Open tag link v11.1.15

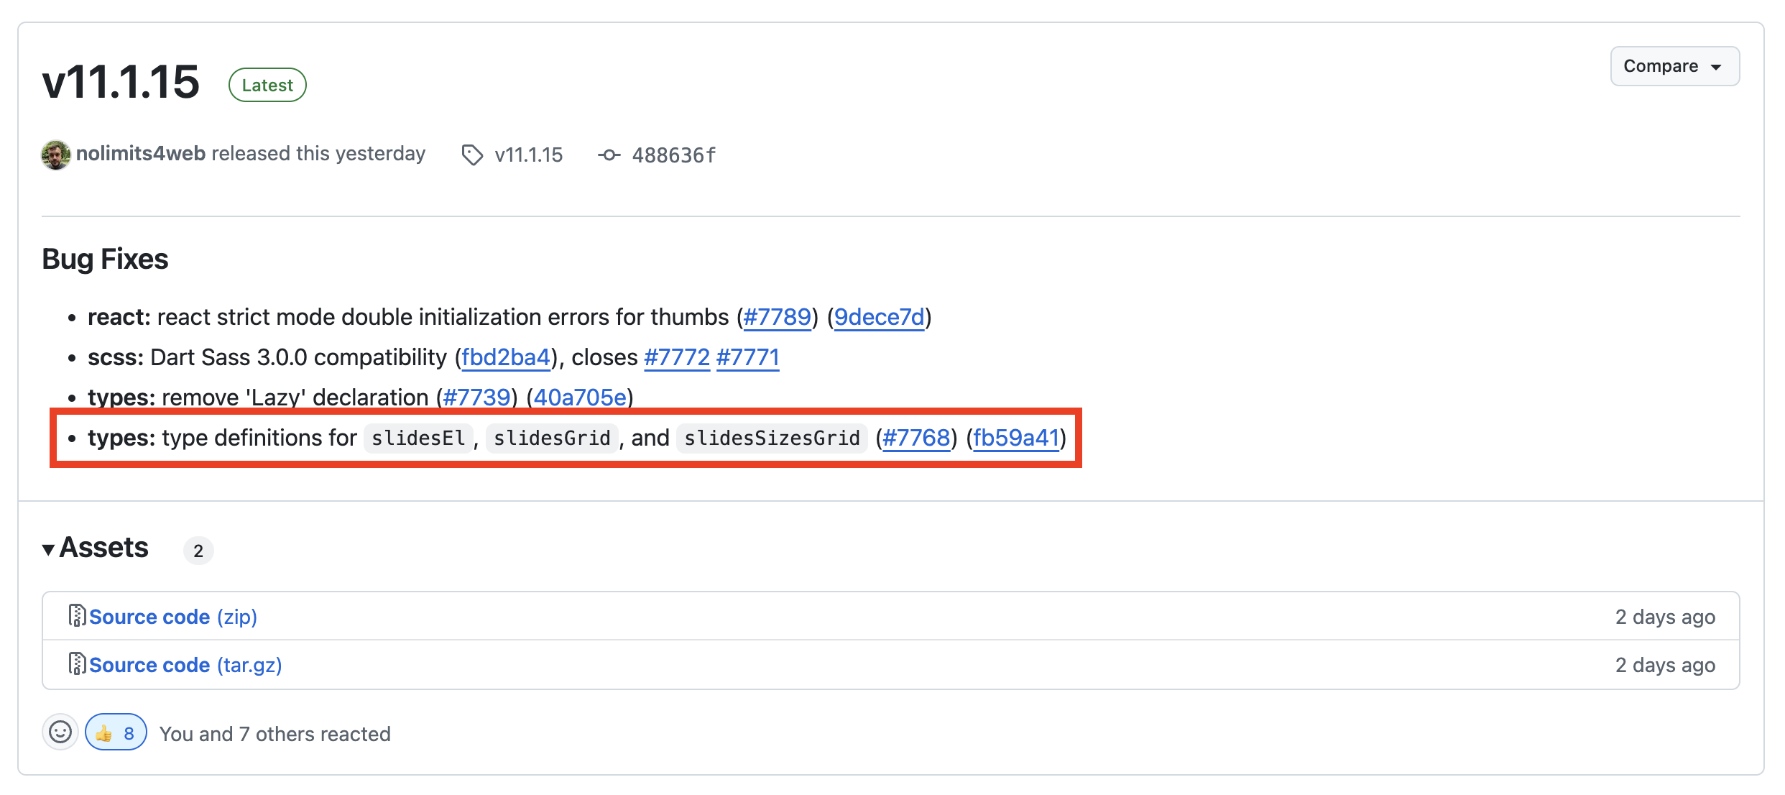point(528,155)
